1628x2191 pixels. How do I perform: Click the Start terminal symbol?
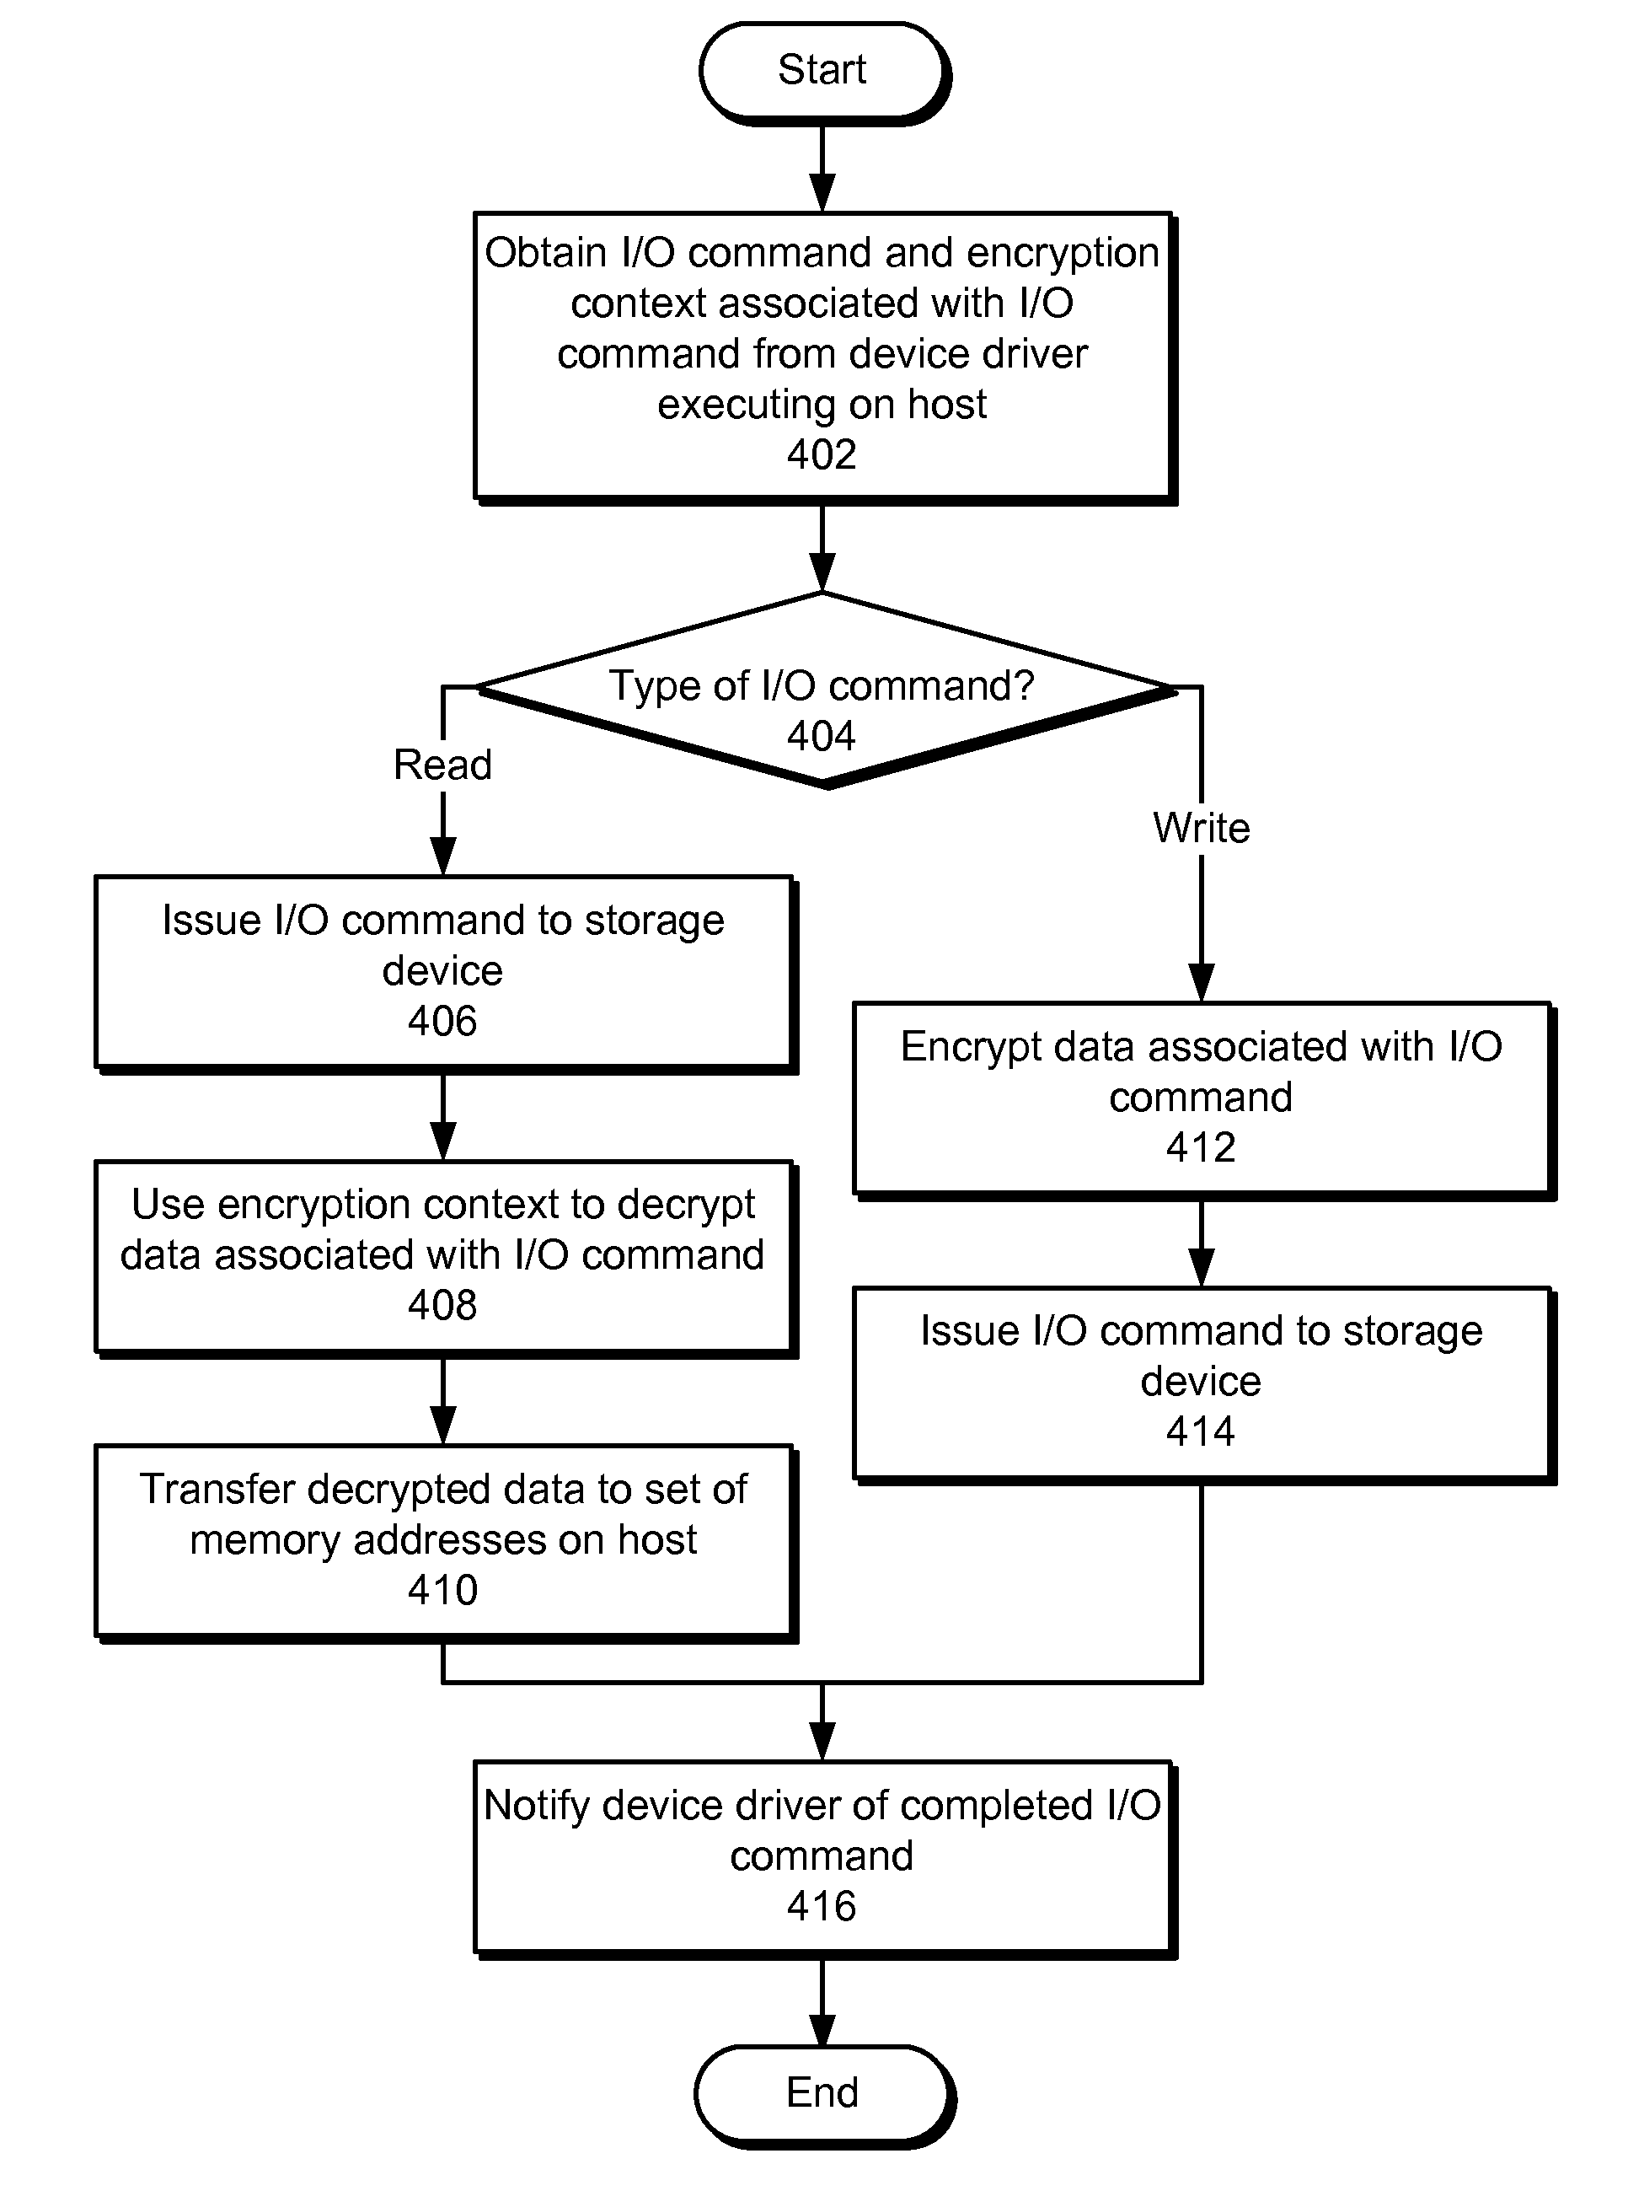tap(816, 70)
